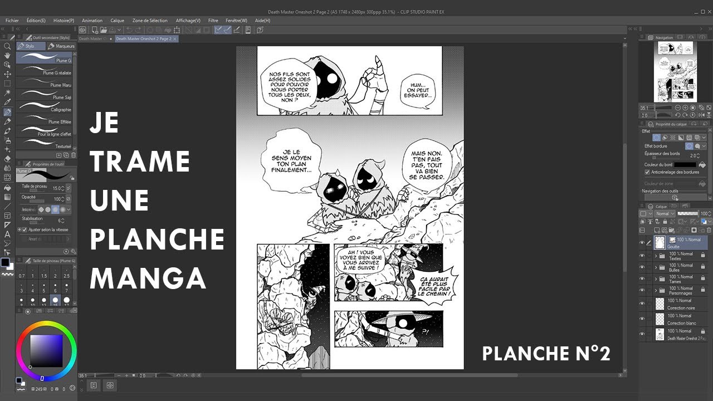Image resolution: width=713 pixels, height=401 pixels.
Task: Toggle Anticrénelage des bordures checkbox
Action: pyautogui.click(x=647, y=172)
